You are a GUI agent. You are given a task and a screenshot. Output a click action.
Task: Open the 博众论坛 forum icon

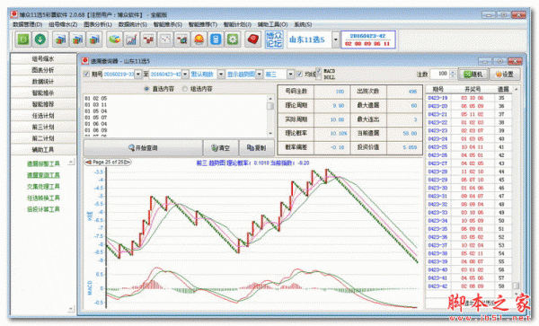tap(274, 40)
